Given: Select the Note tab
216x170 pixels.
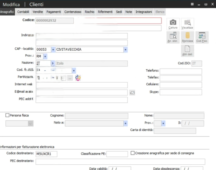Looking at the screenshot, I should 129,12.
